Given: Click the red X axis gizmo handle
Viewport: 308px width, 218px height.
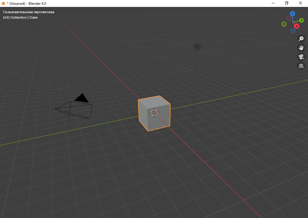Looking at the screenshot, I should pyautogui.click(x=297, y=26).
